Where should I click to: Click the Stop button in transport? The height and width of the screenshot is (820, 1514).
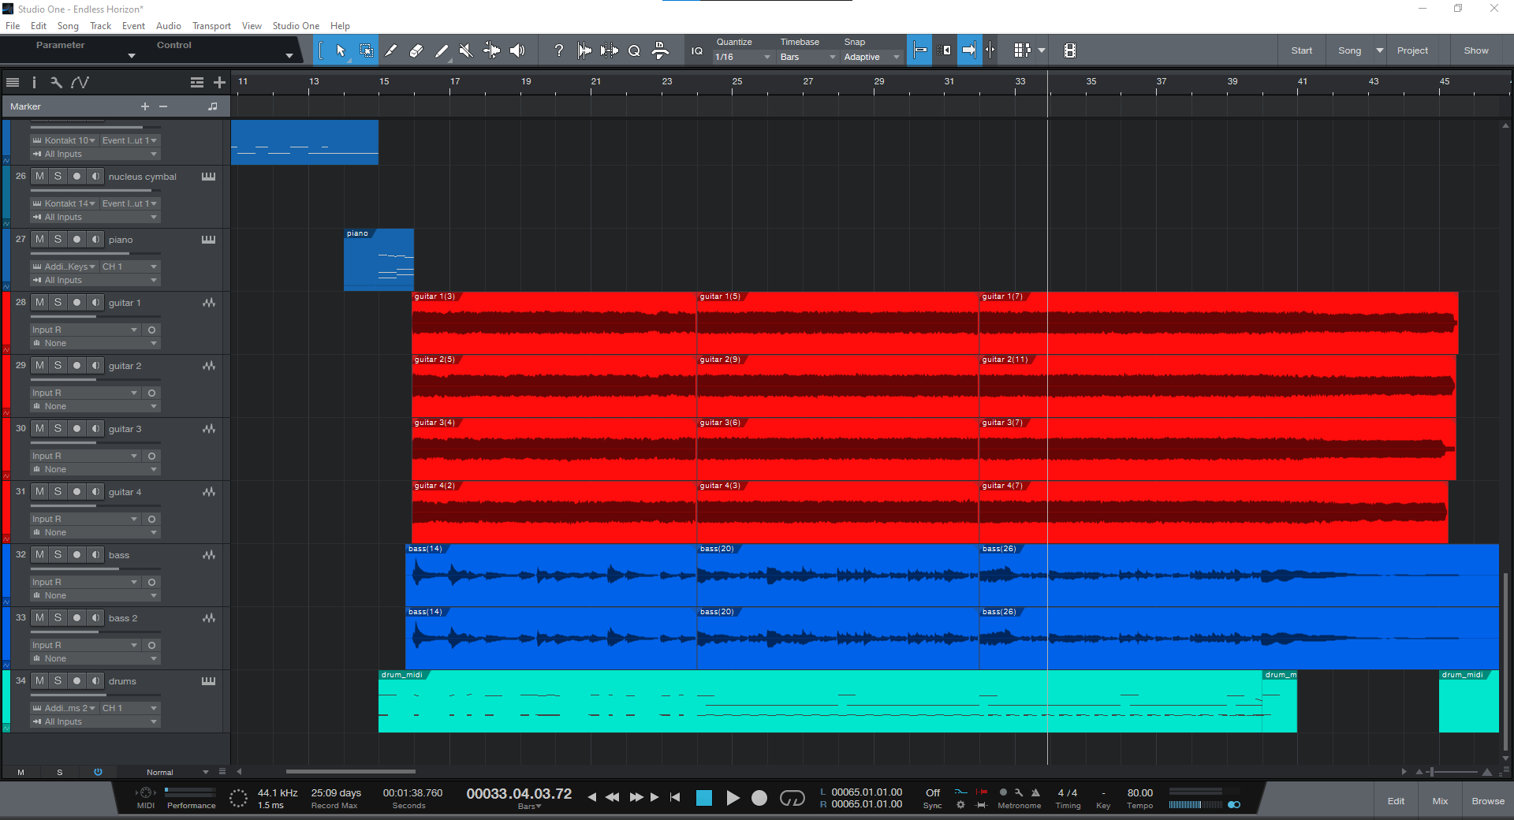coord(704,798)
